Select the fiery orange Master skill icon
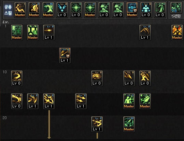 tap(177, 33)
